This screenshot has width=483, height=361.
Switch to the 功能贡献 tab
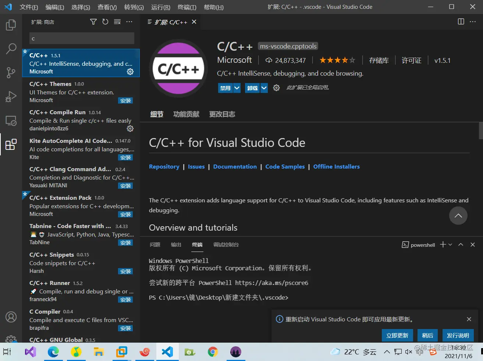coord(186,114)
